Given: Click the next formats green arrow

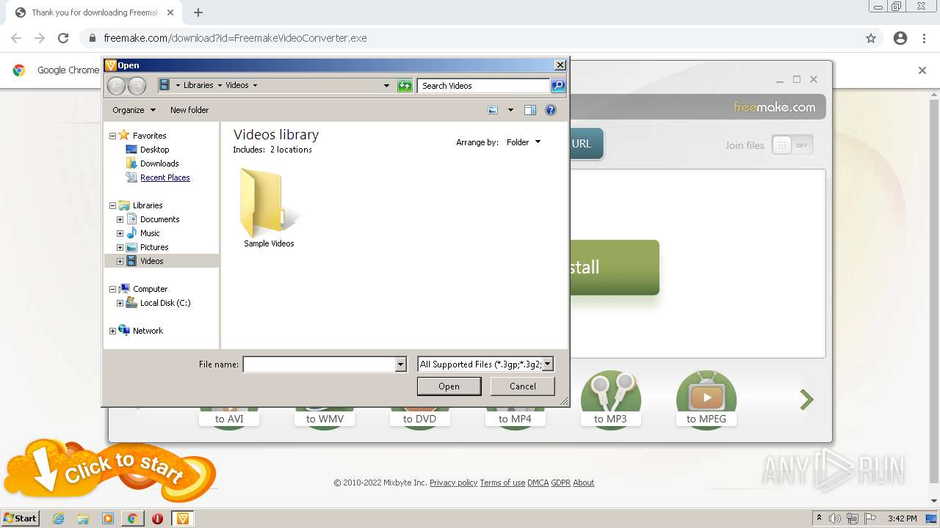Looking at the screenshot, I should pos(806,400).
